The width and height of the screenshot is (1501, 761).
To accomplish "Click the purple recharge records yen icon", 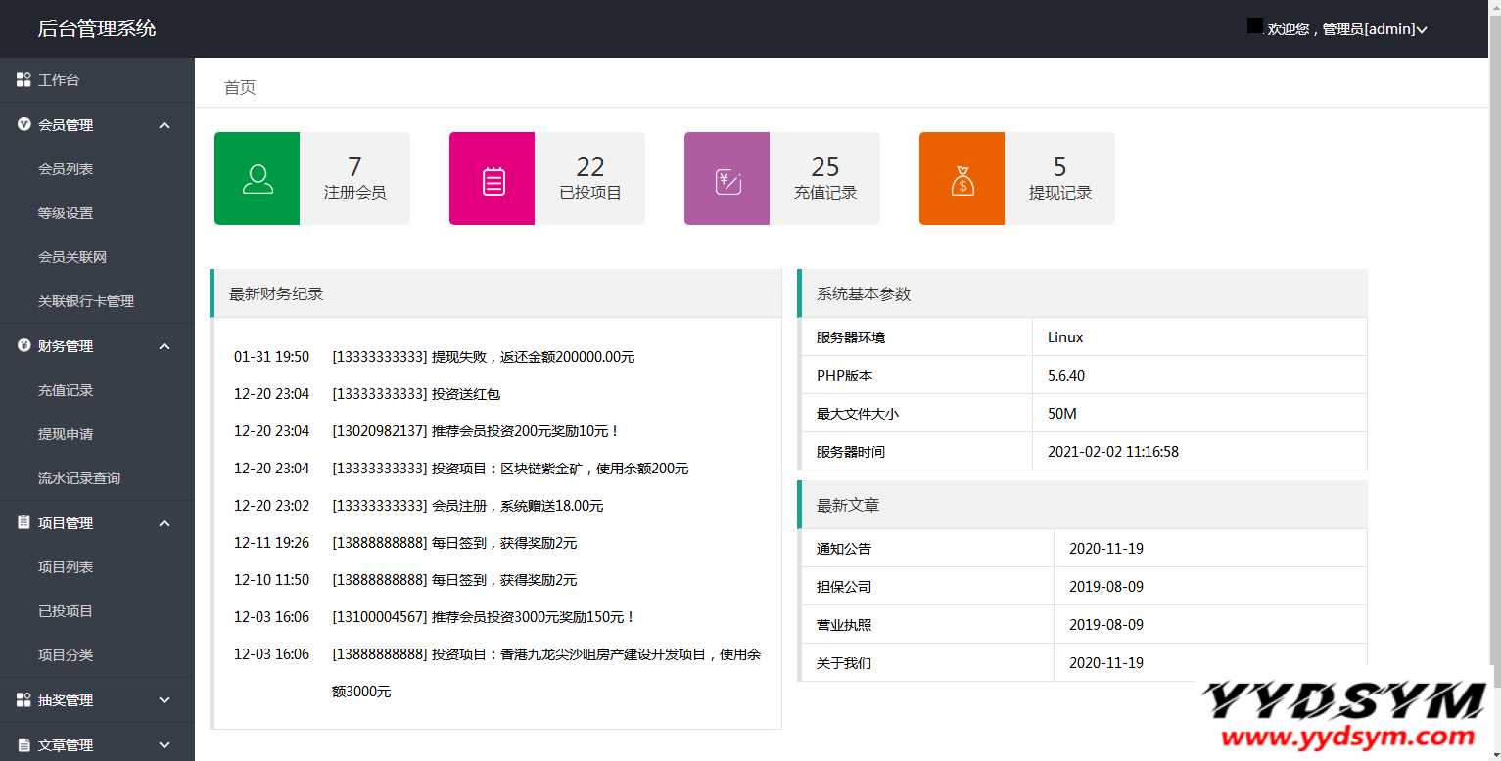I will [x=727, y=180].
